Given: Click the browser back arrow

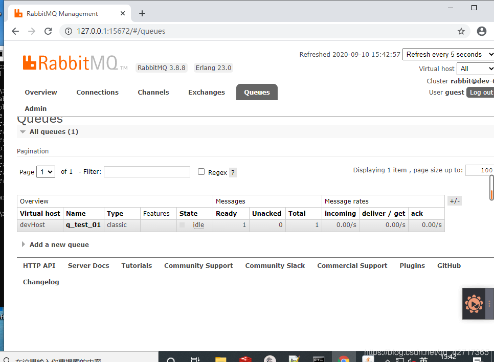Looking at the screenshot, I should [15, 31].
